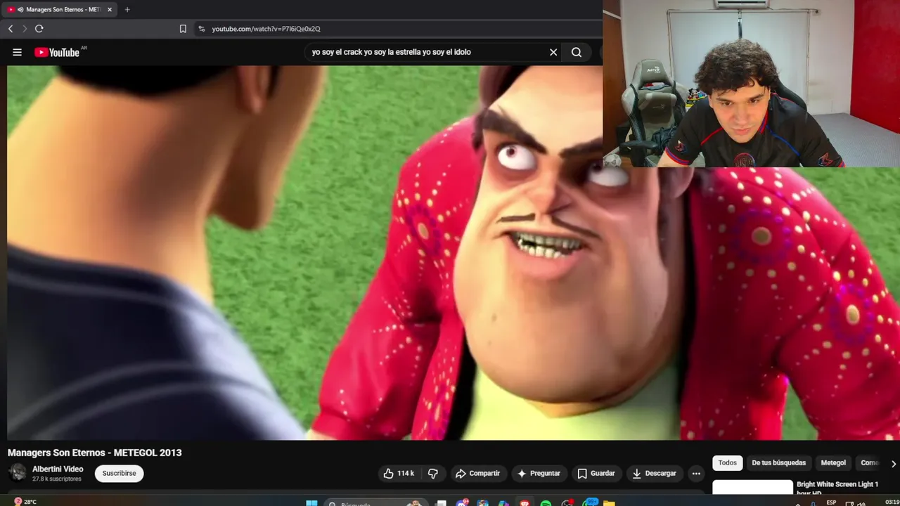Switch ESP keyboard language indicator
900x506 pixels.
click(x=832, y=502)
